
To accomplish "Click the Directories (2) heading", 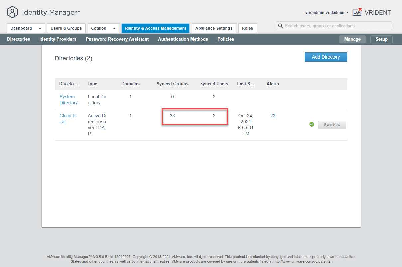I will click(73, 58).
